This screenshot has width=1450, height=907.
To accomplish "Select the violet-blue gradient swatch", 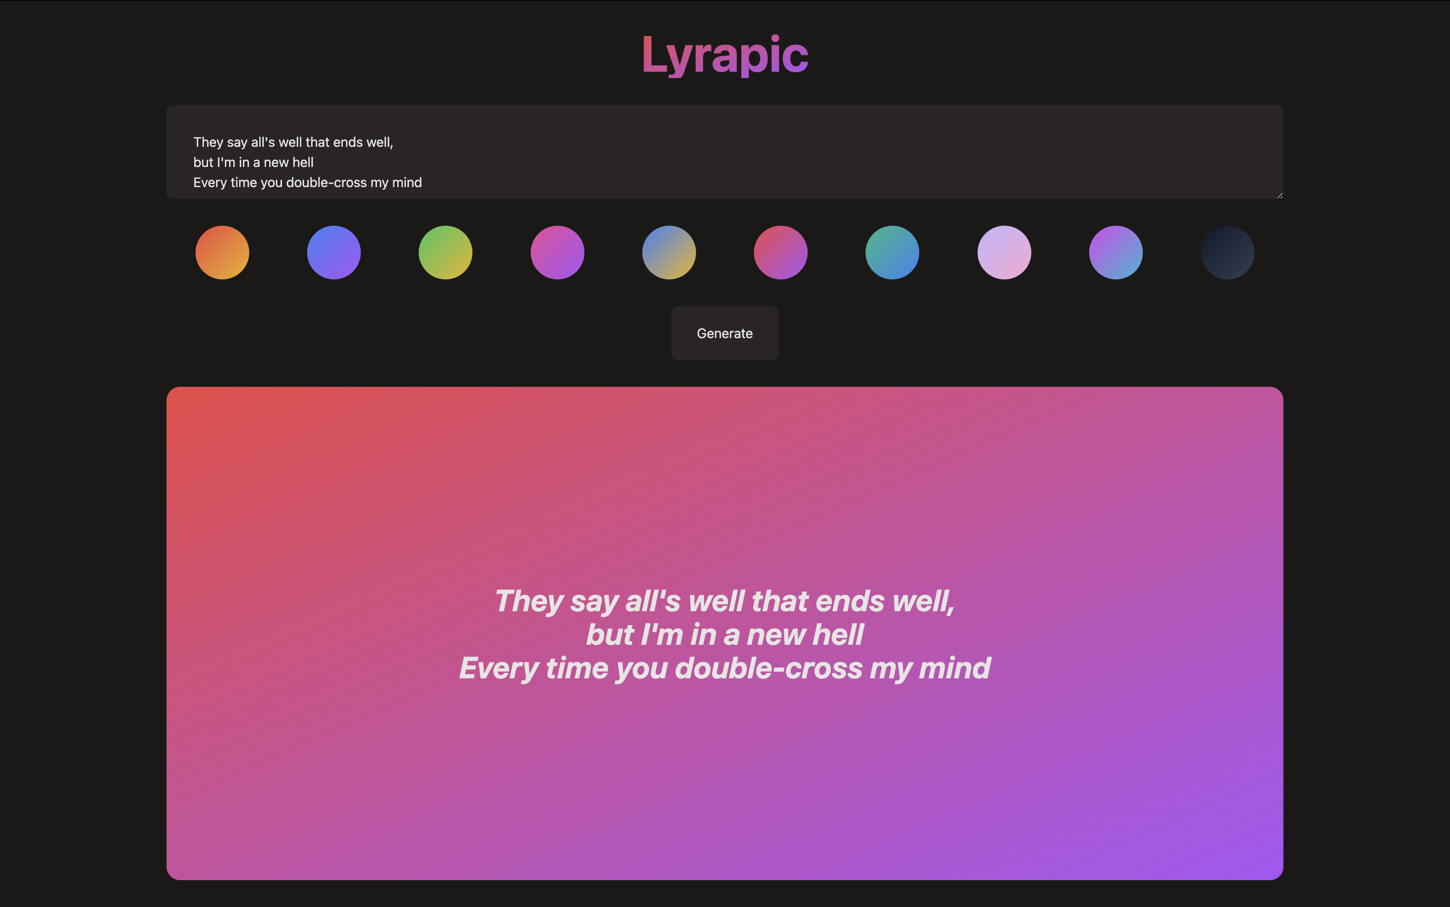I will 1115,253.
